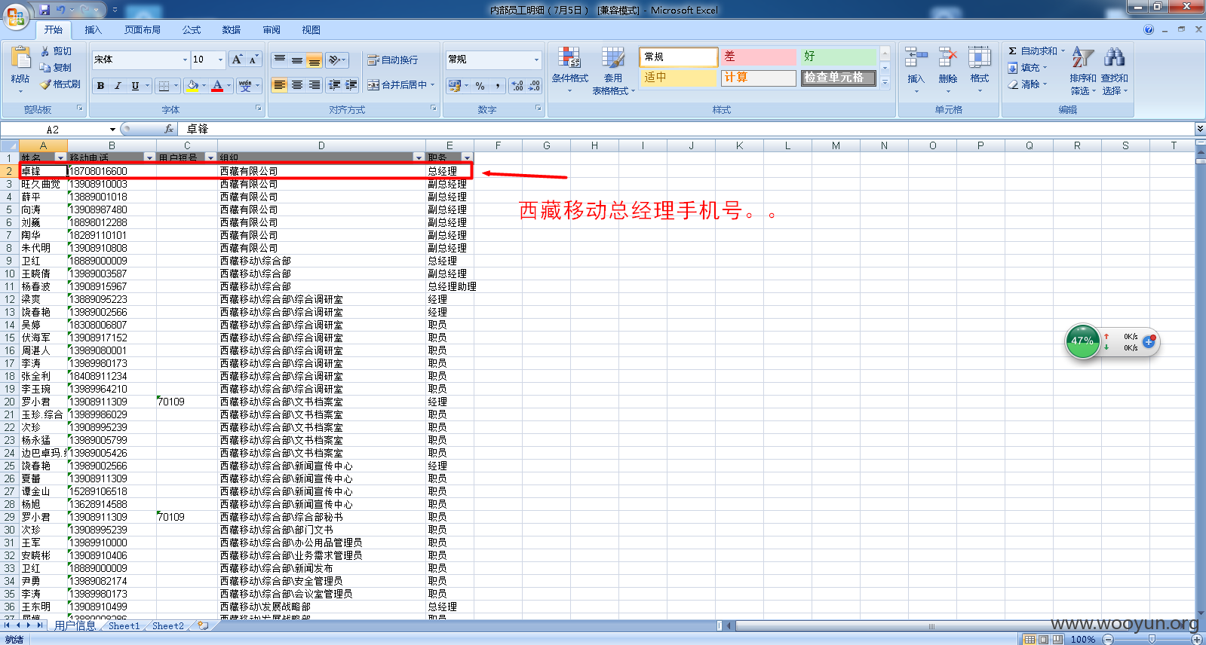Open the filter dropdown in 职务 header

(x=467, y=157)
